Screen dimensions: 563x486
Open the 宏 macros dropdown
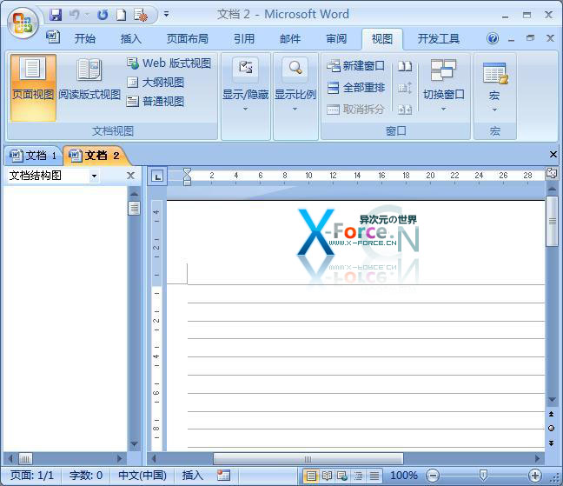(x=494, y=86)
